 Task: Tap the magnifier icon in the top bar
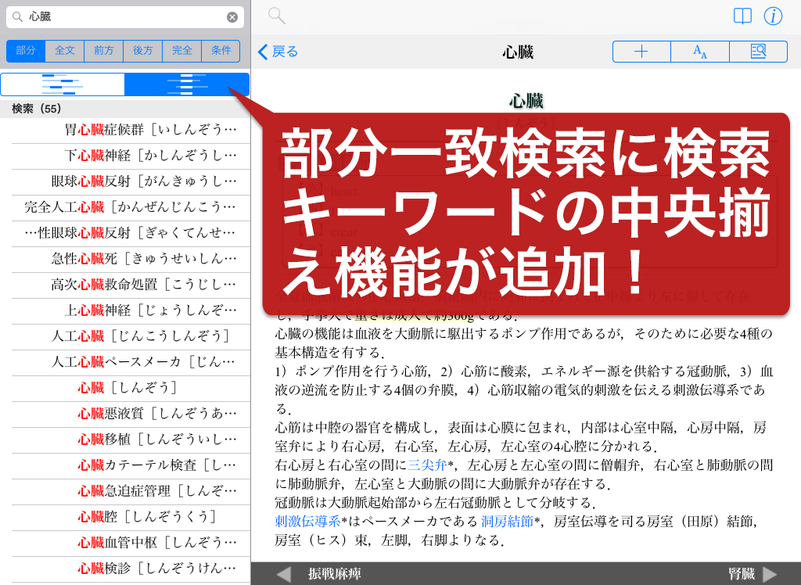[276, 16]
